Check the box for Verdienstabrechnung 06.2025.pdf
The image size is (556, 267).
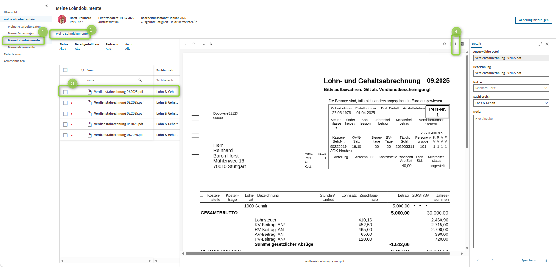point(65,114)
